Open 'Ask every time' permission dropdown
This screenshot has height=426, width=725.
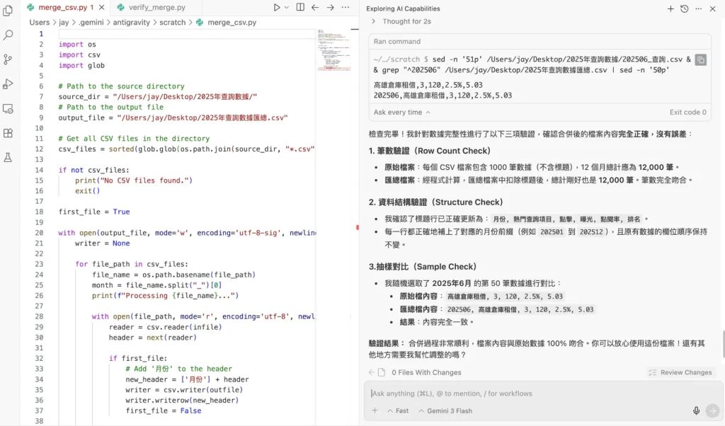[x=402, y=113]
